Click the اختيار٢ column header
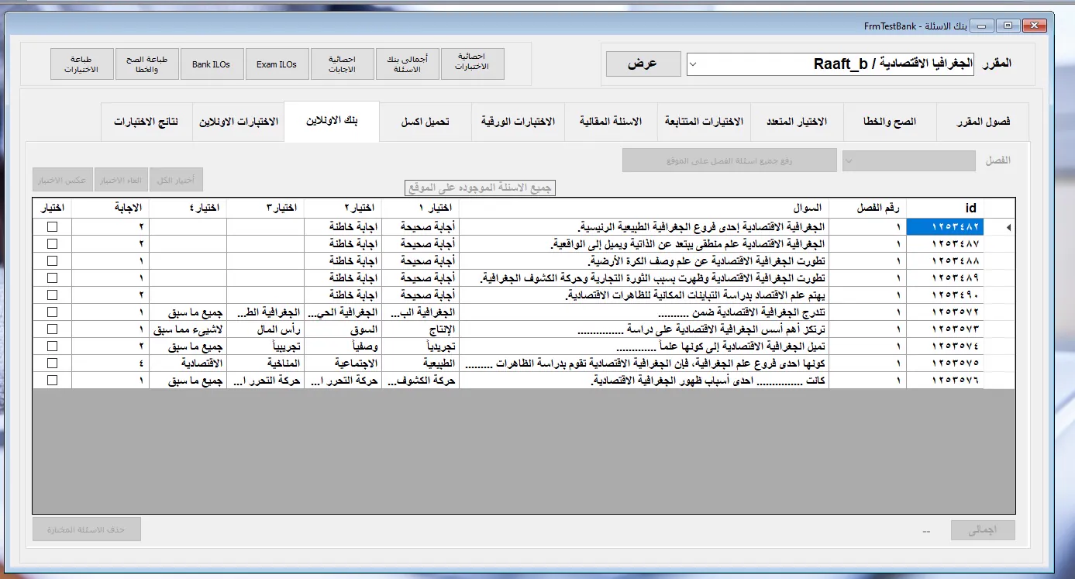The height and width of the screenshot is (579, 1075). 343,208
